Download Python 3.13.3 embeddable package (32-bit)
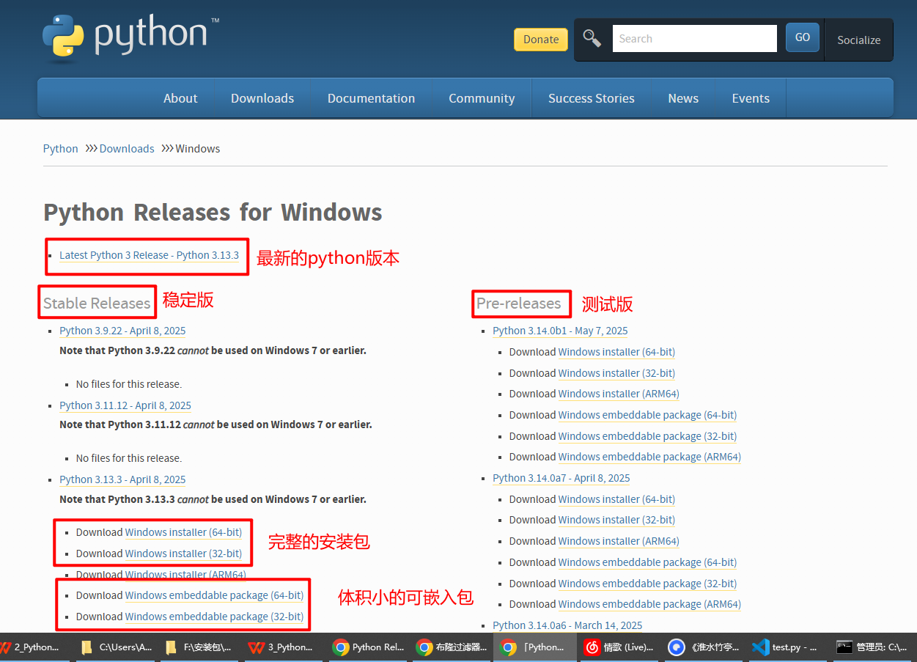This screenshot has height=662, width=917. (x=214, y=617)
